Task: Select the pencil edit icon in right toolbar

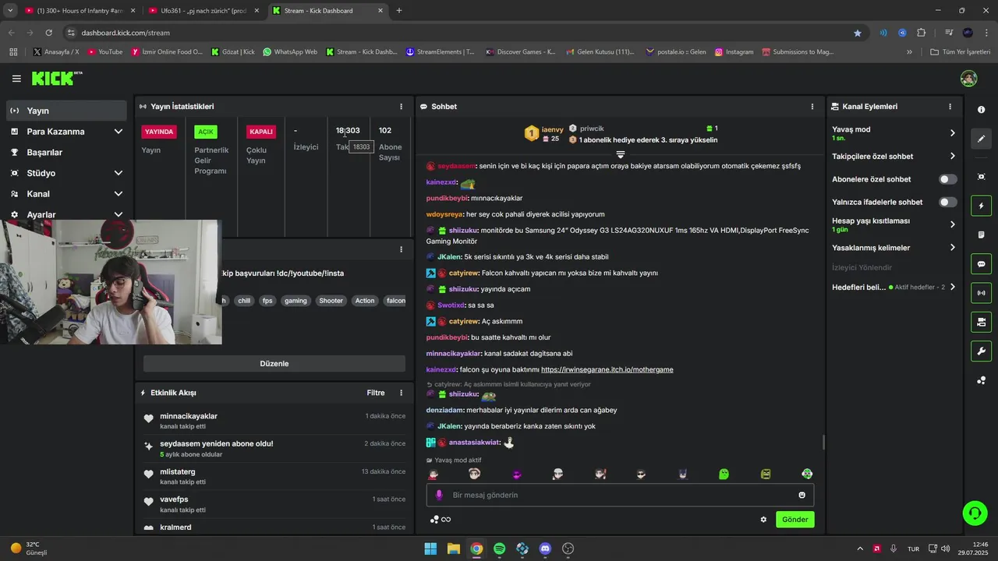Action: pos(981,139)
